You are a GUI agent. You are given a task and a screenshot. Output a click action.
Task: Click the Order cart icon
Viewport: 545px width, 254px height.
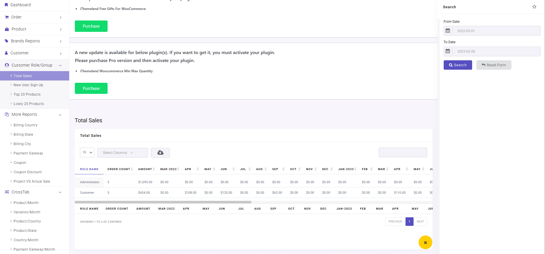pyautogui.click(x=7, y=17)
